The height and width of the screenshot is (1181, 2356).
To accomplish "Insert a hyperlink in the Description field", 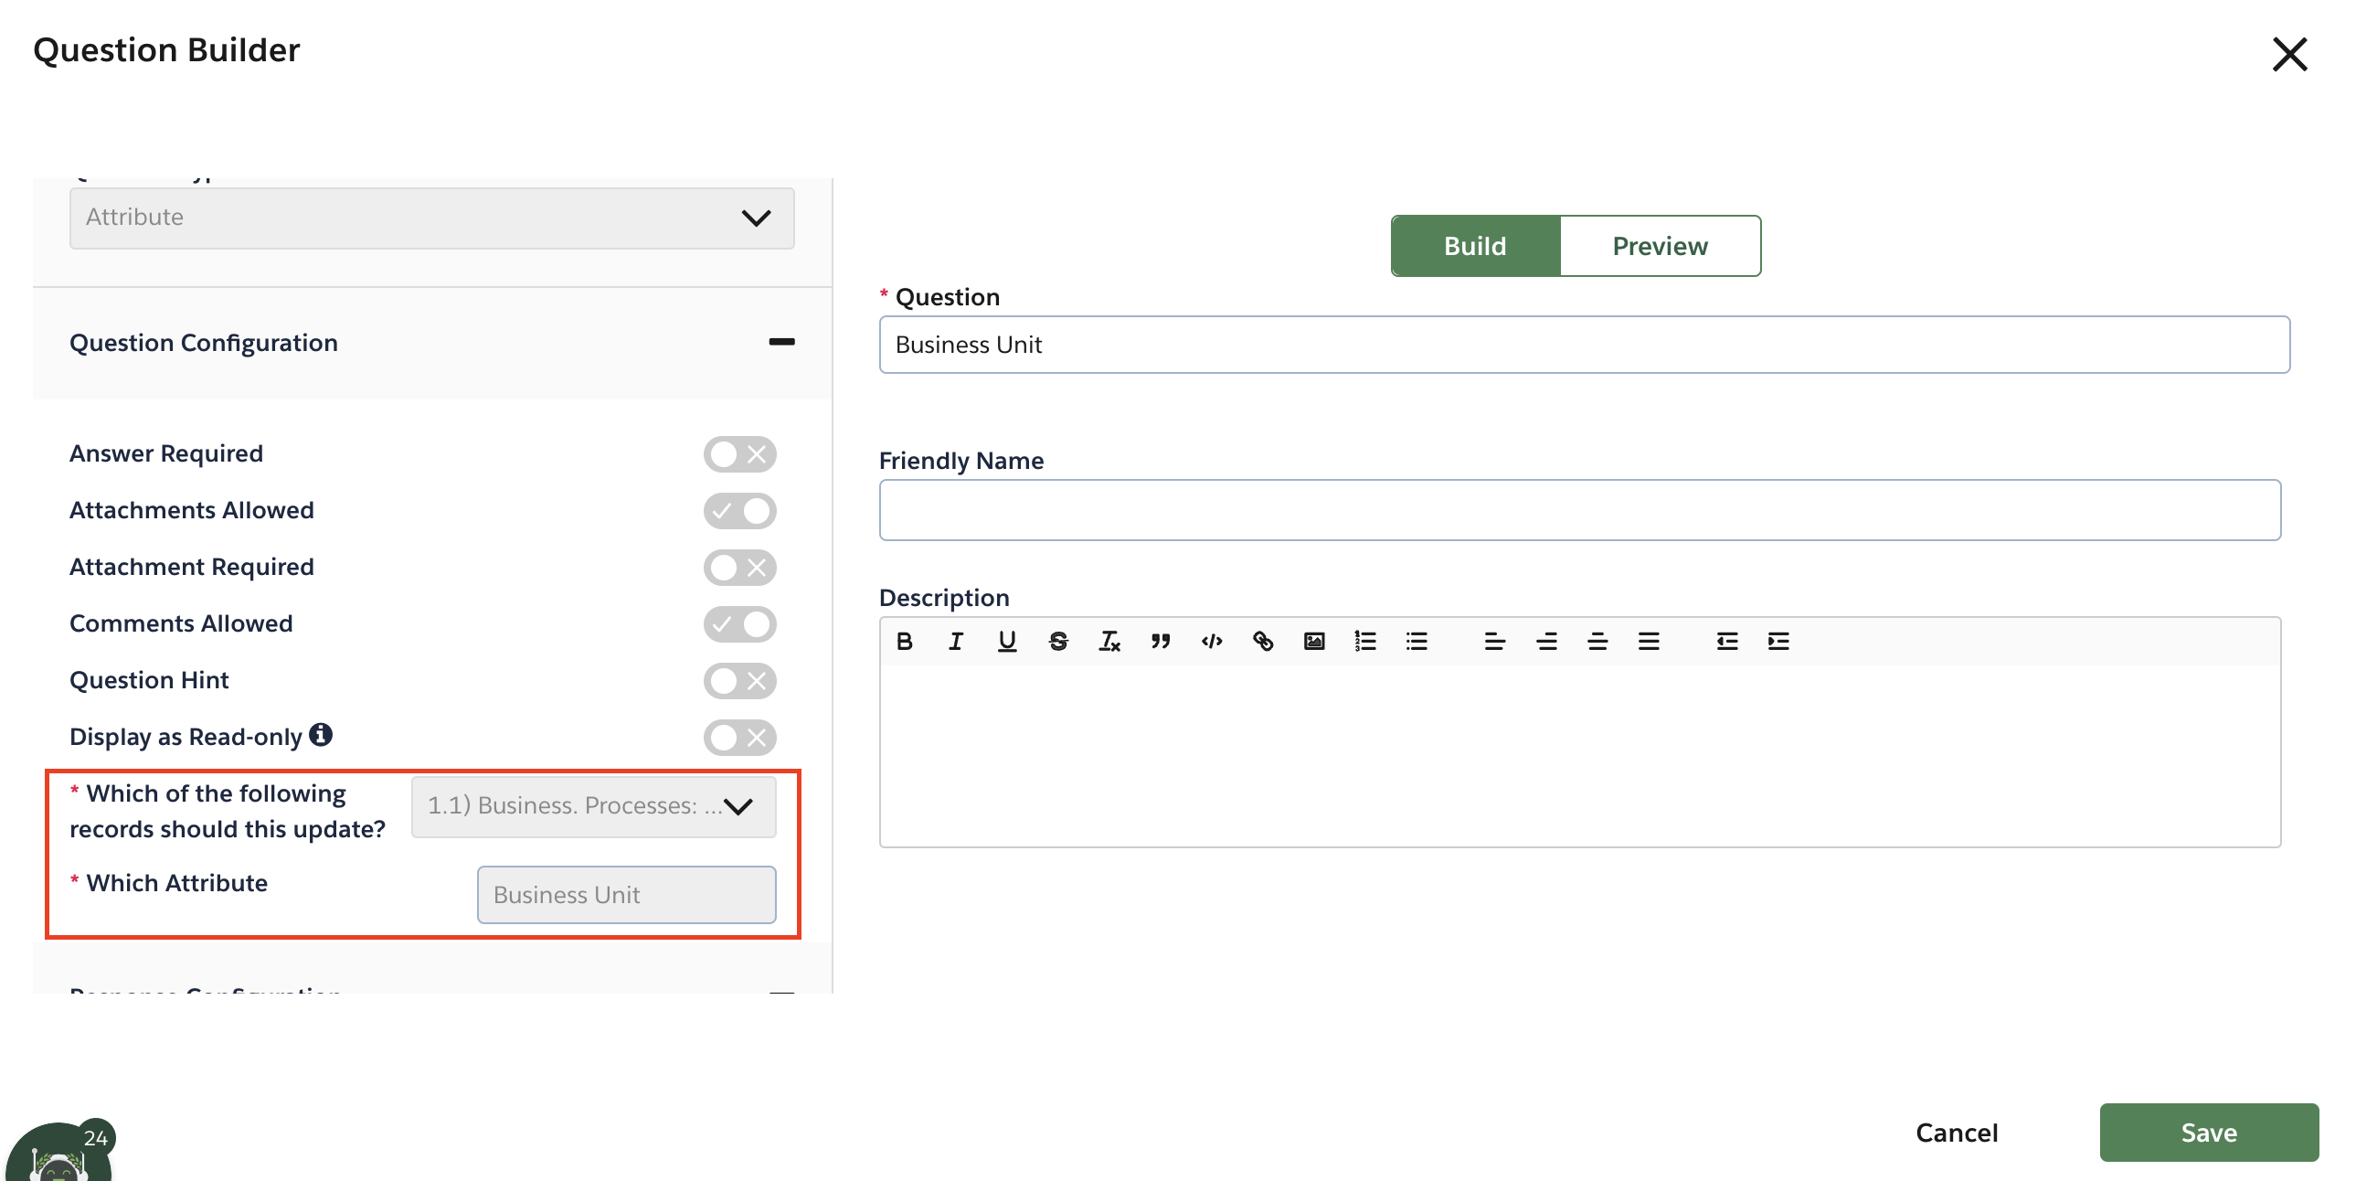I will [x=1263, y=642].
